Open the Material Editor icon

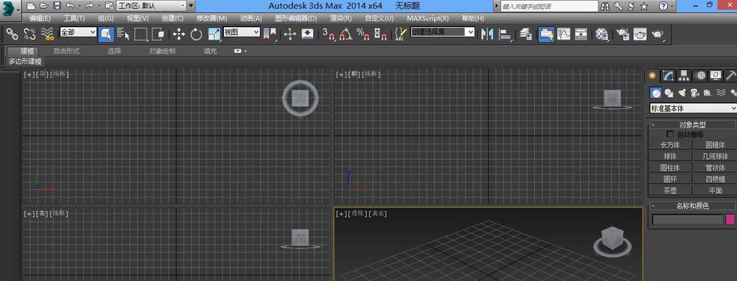pos(602,34)
